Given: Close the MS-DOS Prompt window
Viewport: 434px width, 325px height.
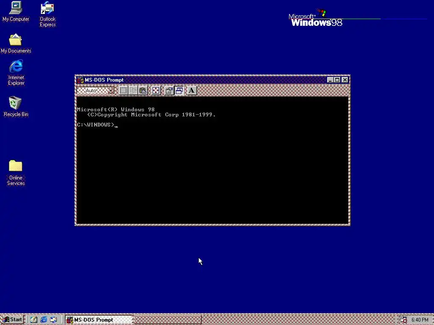Looking at the screenshot, I should point(345,80).
